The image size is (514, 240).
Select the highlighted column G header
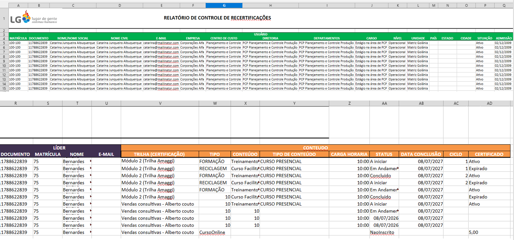pos(224,5)
